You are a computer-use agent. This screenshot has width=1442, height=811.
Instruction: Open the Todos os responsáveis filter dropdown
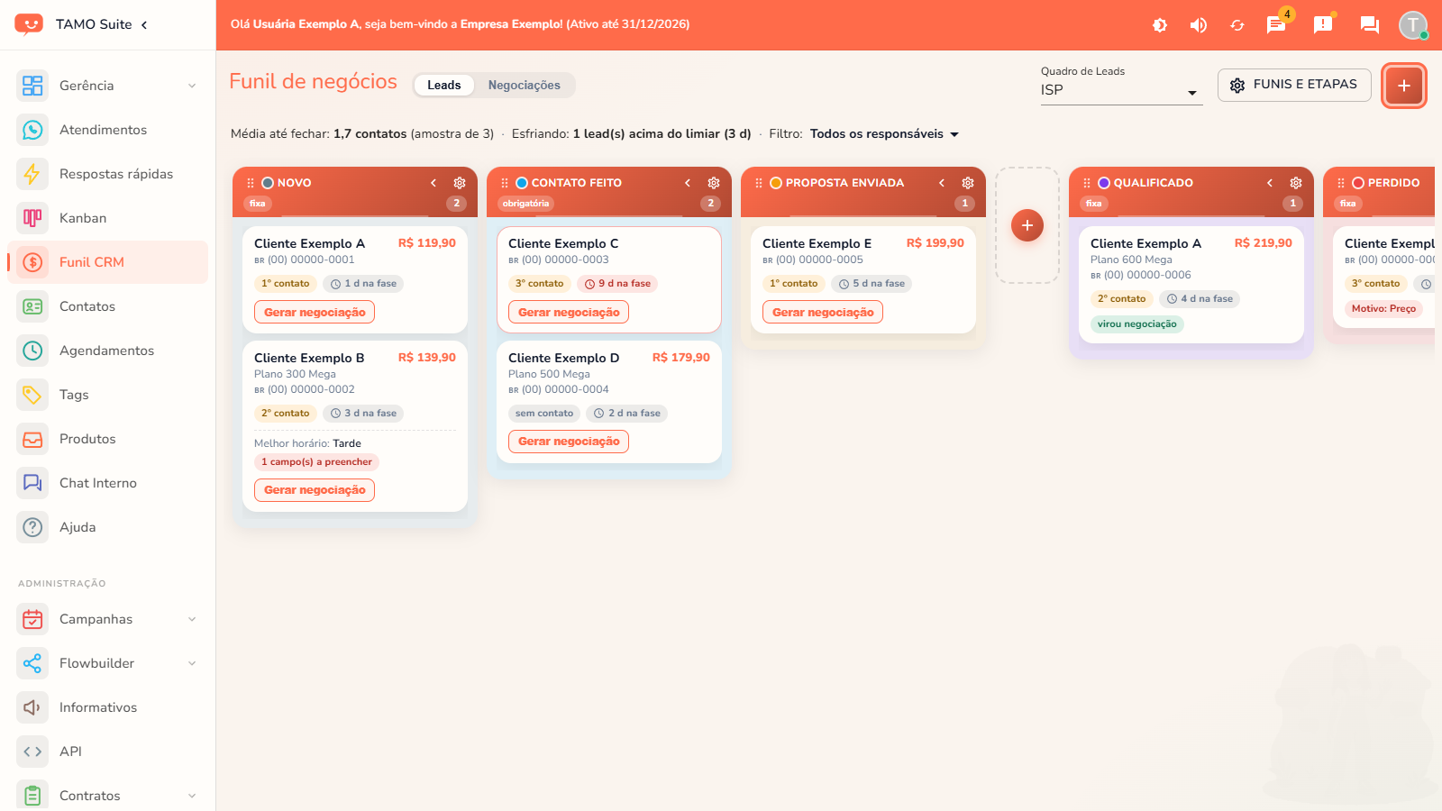pyautogui.click(x=884, y=134)
